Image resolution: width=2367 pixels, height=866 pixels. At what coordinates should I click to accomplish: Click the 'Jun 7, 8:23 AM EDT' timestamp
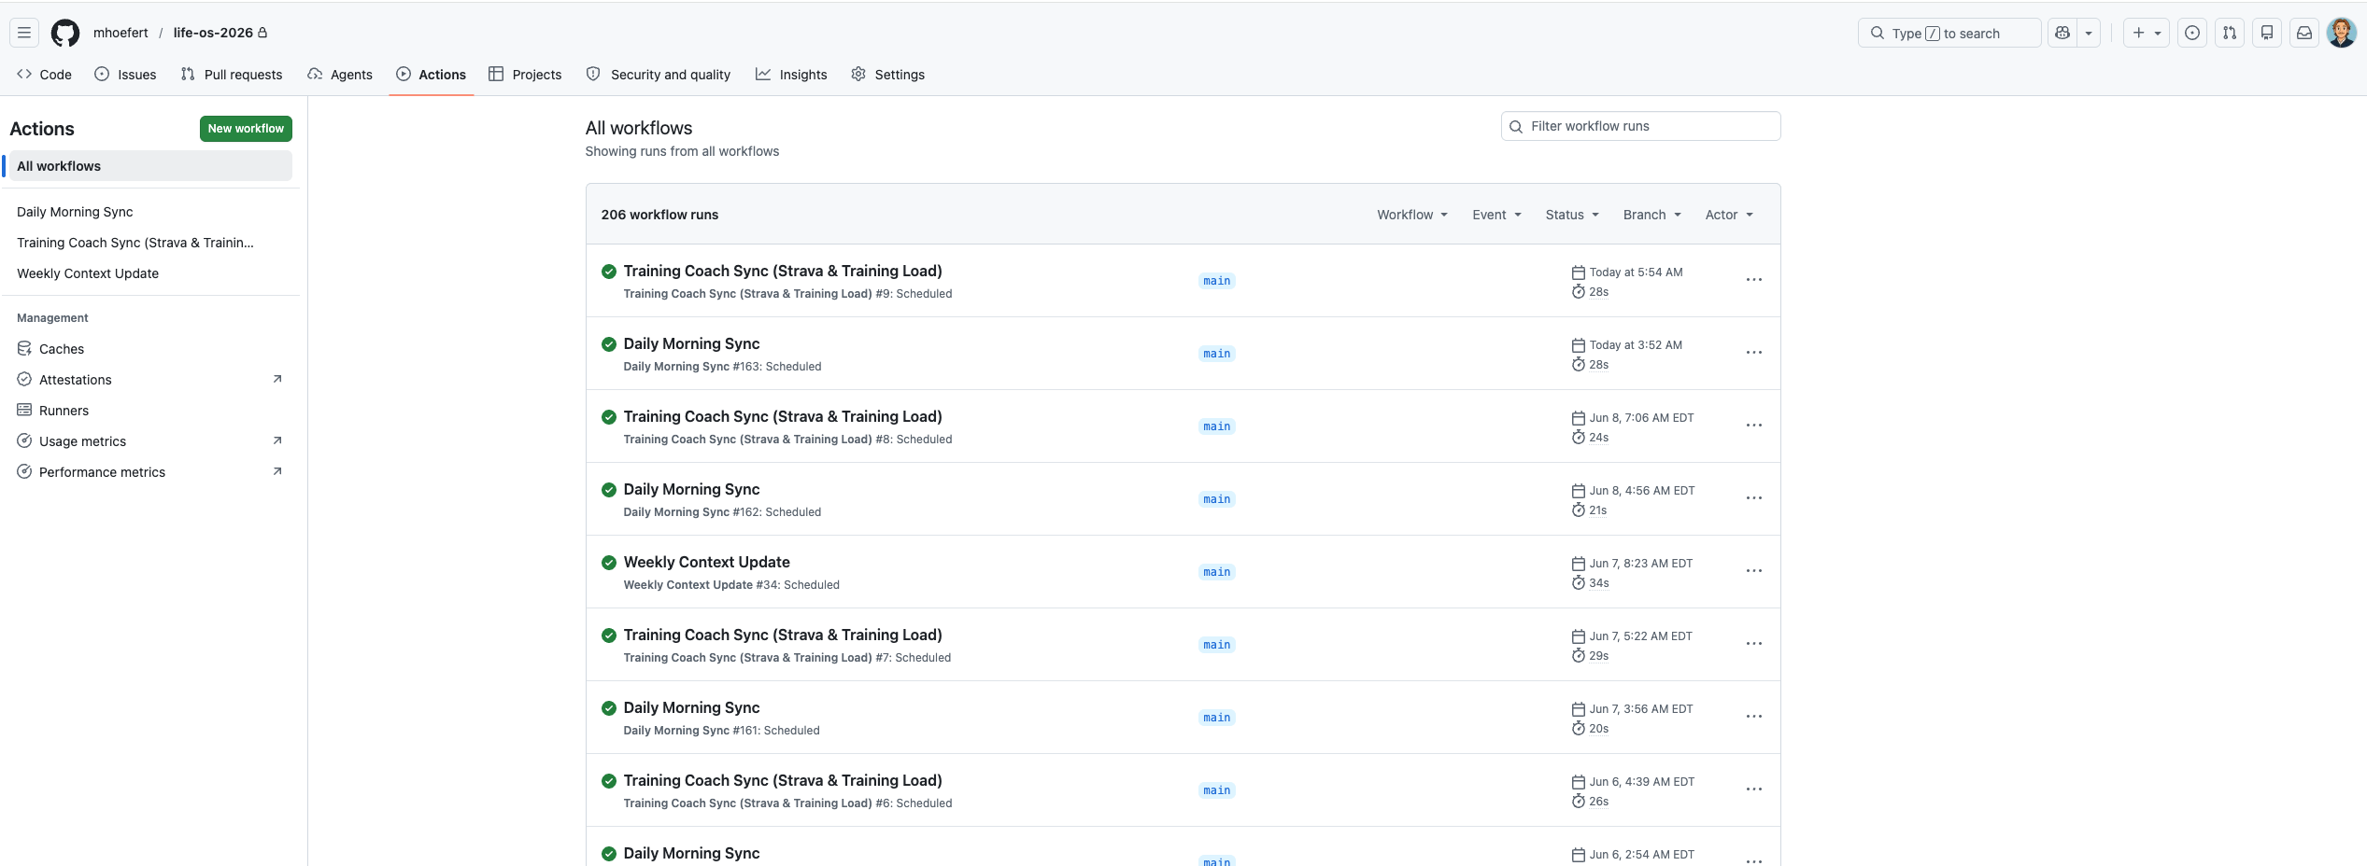(1640, 564)
